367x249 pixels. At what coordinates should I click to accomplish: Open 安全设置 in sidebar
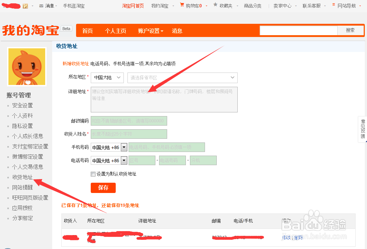pyautogui.click(x=22, y=105)
